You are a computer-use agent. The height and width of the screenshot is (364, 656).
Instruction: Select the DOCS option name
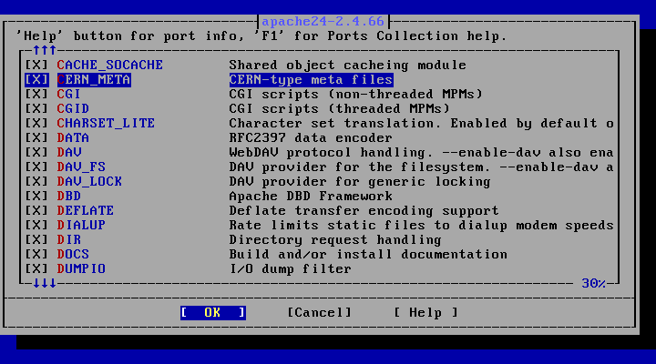(73, 255)
